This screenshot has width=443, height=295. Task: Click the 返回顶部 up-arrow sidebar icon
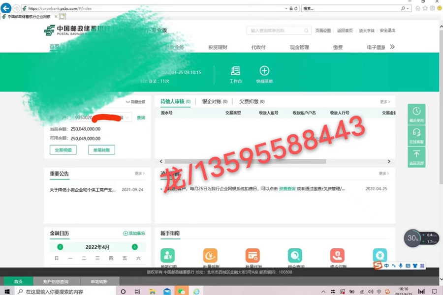[416, 157]
